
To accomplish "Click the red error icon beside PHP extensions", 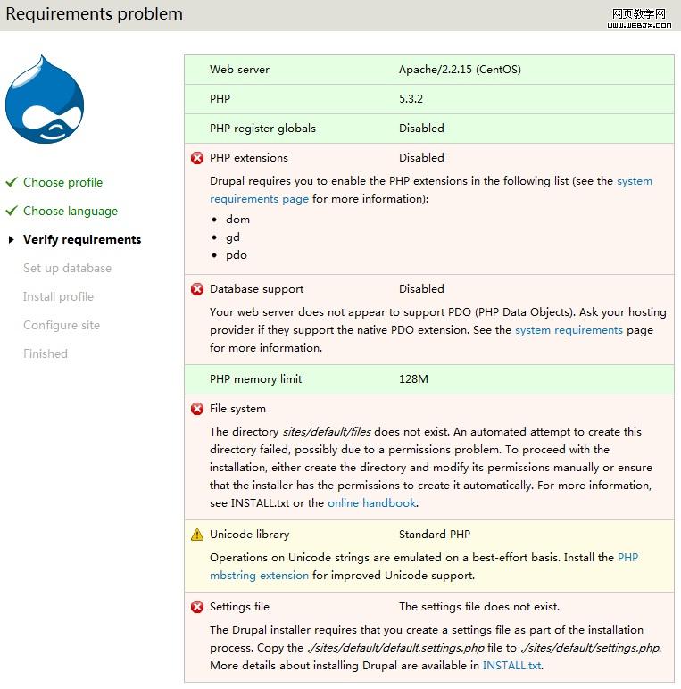I will click(197, 158).
